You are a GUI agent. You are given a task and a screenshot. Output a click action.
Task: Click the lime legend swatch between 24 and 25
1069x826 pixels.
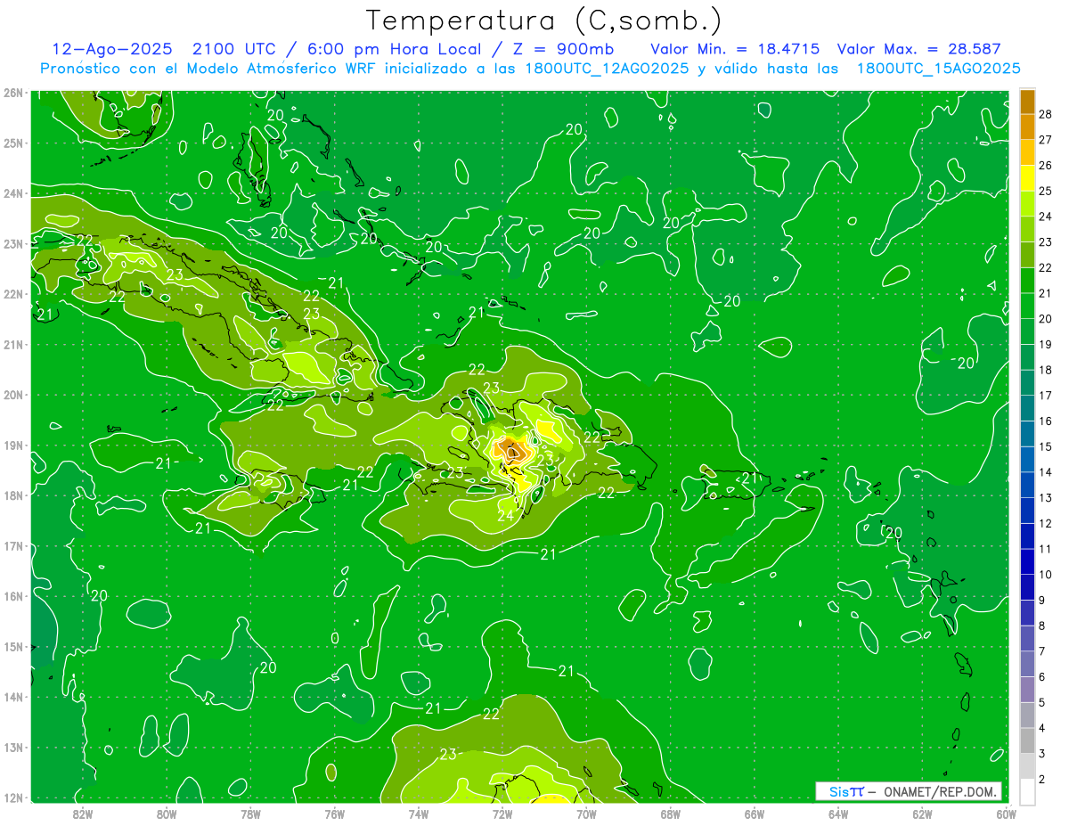pyautogui.click(x=1027, y=203)
